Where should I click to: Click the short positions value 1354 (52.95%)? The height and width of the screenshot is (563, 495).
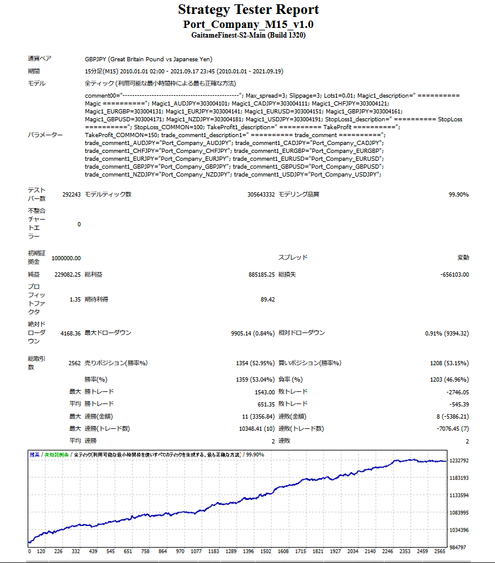click(x=255, y=363)
